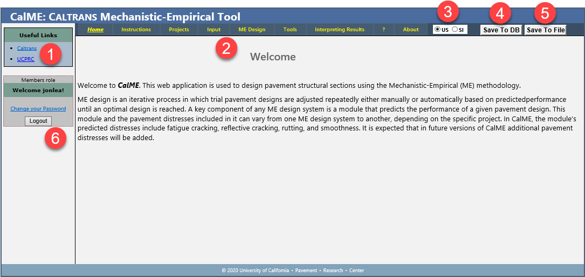Open the ME Design menu
The width and height of the screenshot is (585, 277).
pyautogui.click(x=252, y=30)
